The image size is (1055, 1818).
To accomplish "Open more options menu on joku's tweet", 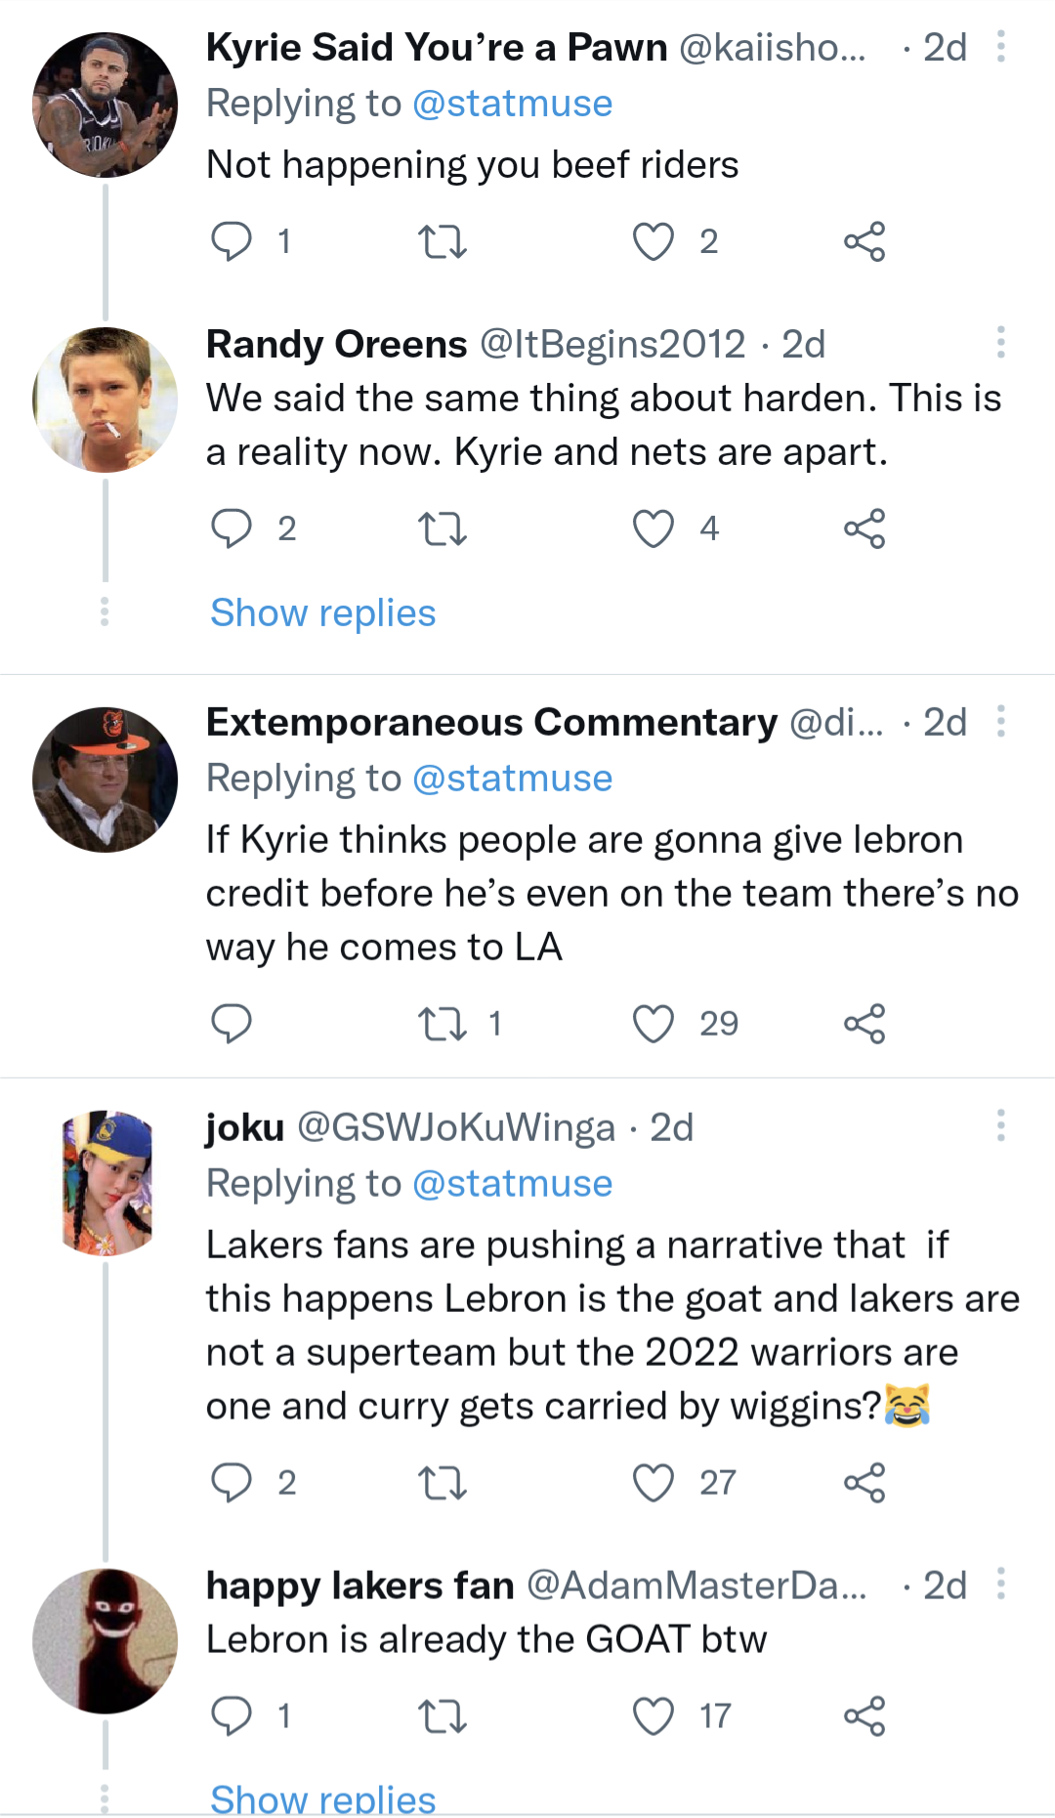I will tap(1000, 1125).
